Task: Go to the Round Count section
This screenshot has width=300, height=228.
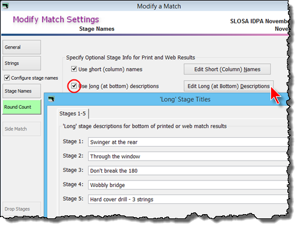Action: pos(22,107)
